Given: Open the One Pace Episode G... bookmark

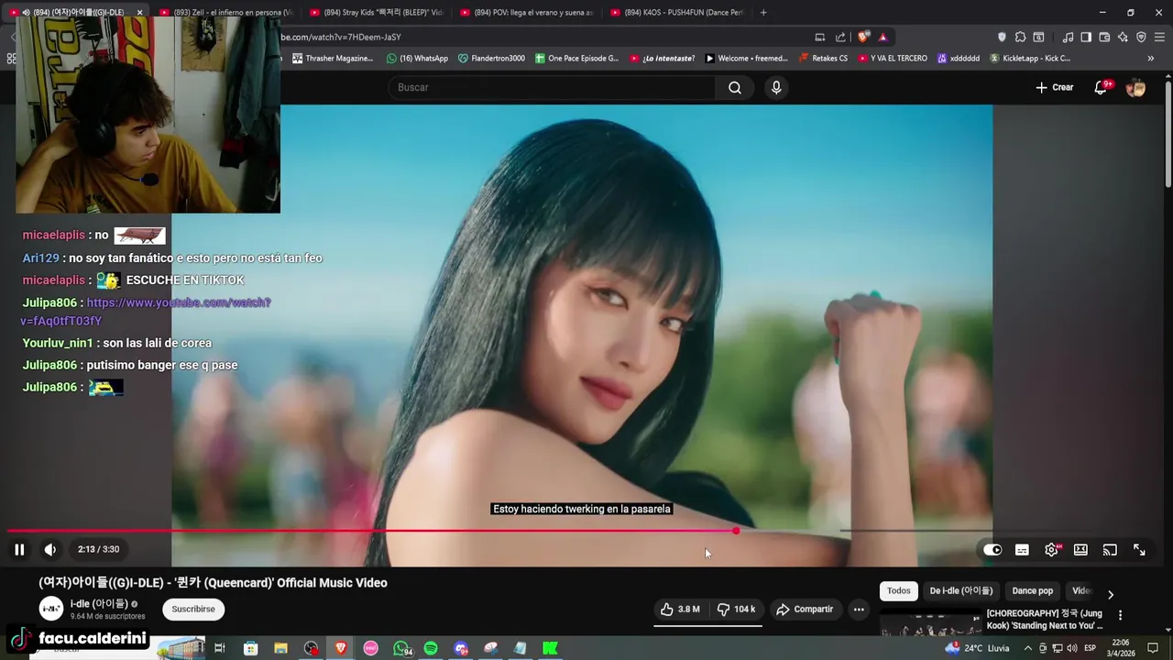Looking at the screenshot, I should pos(576,58).
